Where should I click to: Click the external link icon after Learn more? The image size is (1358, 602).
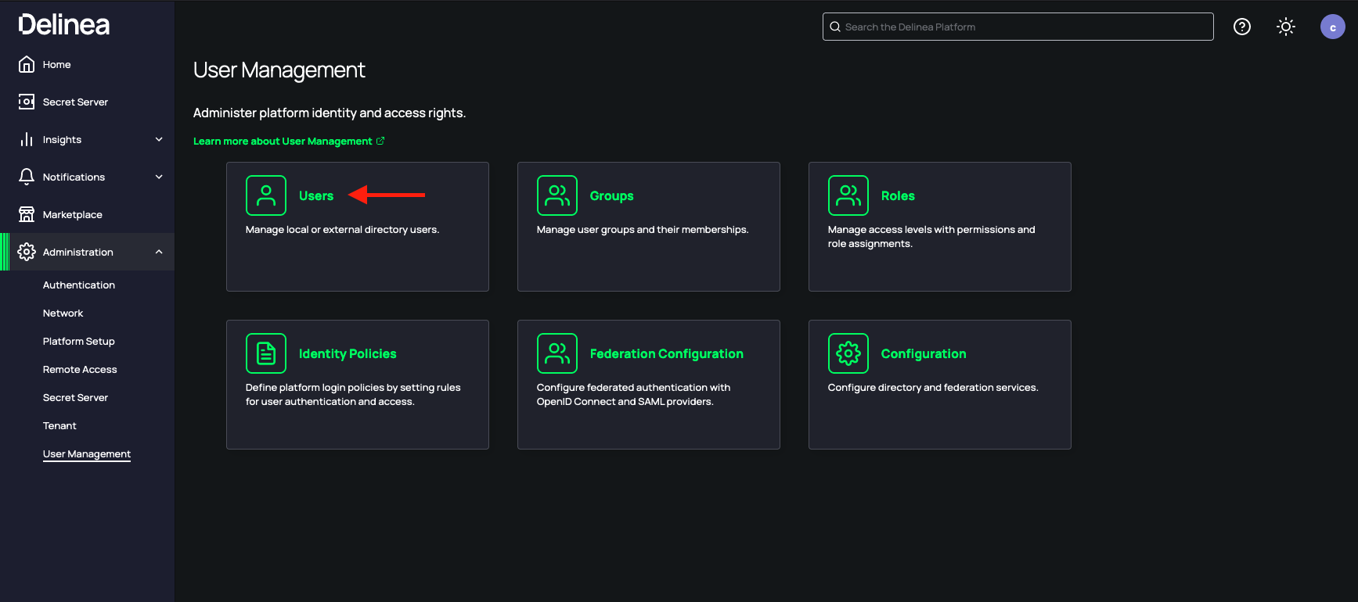(x=380, y=141)
